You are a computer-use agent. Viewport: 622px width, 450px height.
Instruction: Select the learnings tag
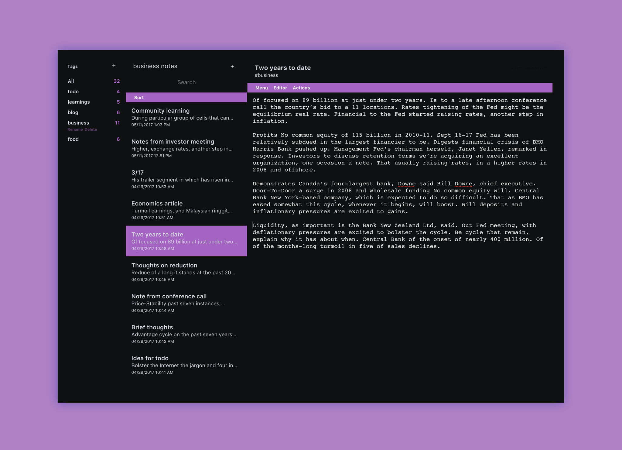point(79,102)
